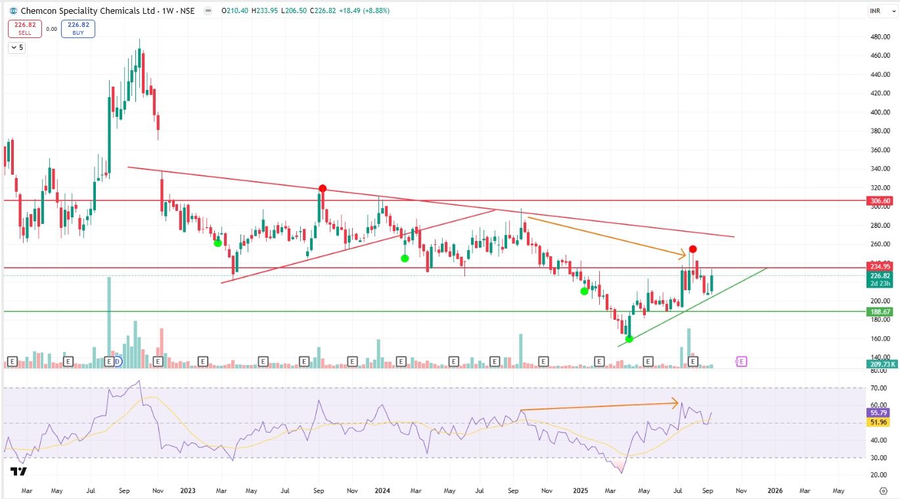This screenshot has height=499, width=900.
Task: Select the green dot near February 2024
Action: coord(405,258)
